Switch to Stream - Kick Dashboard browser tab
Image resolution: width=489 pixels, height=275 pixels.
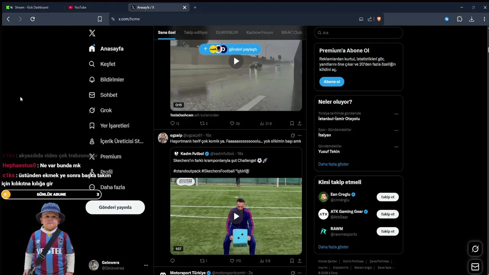(x=32, y=7)
